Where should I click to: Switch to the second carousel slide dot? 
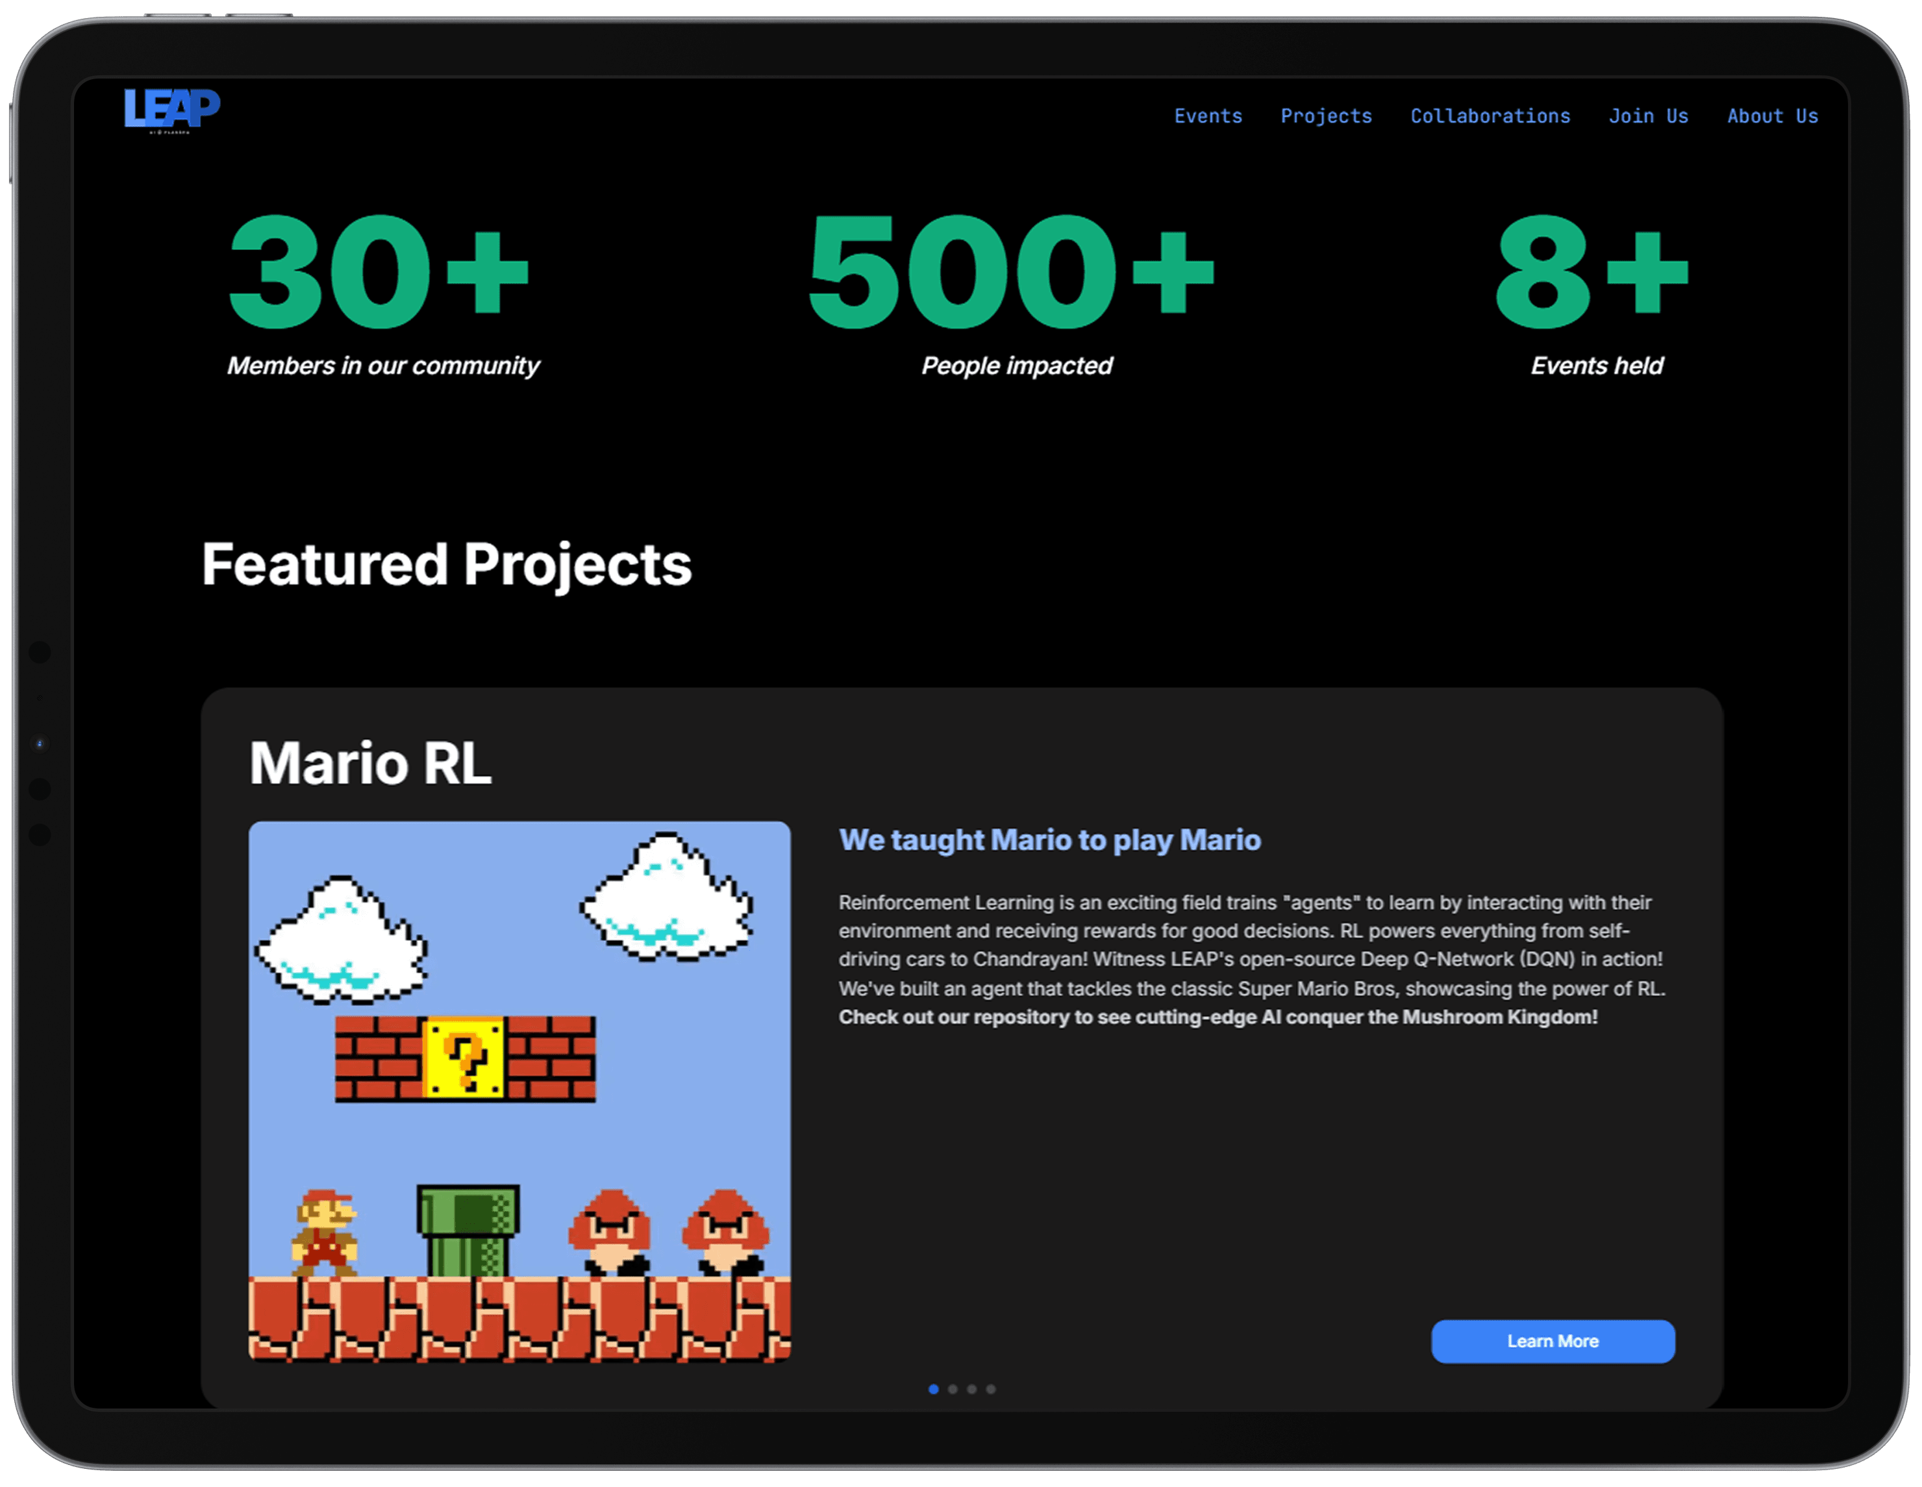[x=953, y=1390]
